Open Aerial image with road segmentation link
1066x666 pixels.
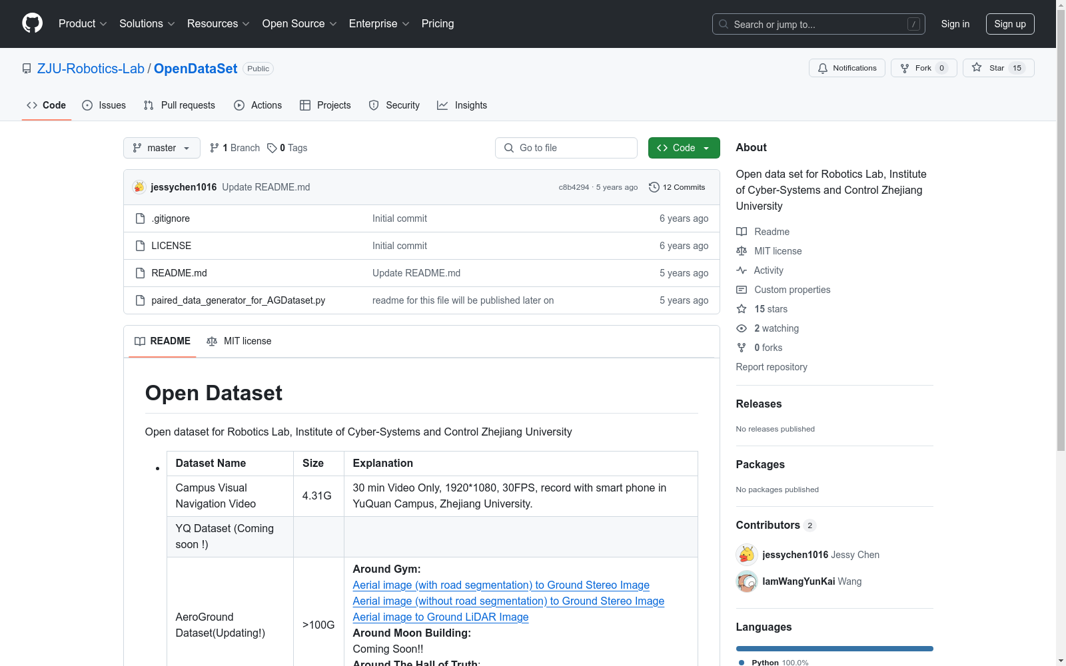[501, 585]
